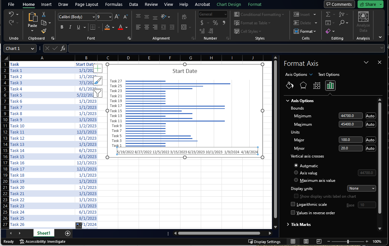The image size is (389, 246).
Task: Click Auto beside the Maximum bound
Action: coord(370,124)
